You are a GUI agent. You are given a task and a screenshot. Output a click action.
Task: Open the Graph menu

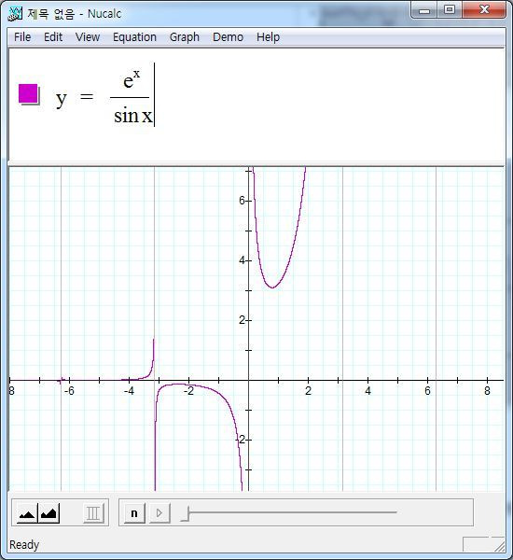pos(184,37)
